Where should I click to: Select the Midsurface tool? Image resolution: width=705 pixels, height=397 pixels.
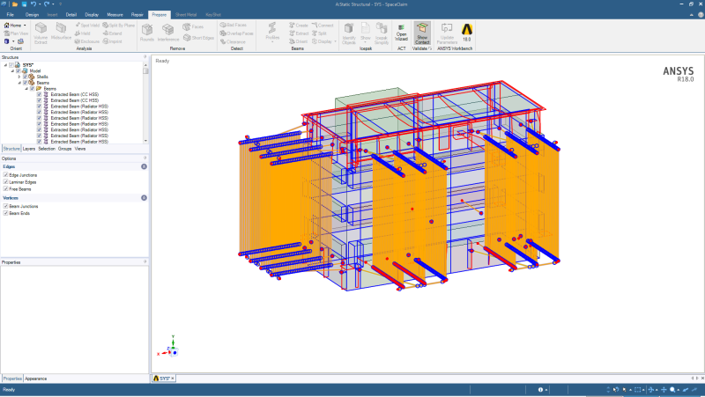point(61,32)
